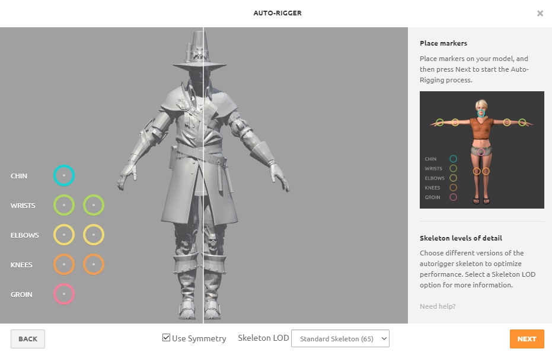Go back with the BACK button

[x=28, y=338]
